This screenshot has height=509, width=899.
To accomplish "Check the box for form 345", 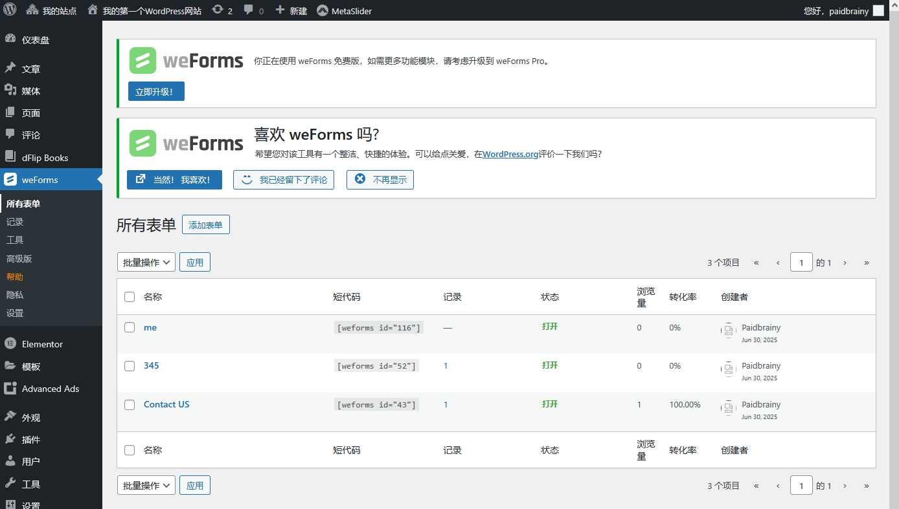I will tap(130, 365).
